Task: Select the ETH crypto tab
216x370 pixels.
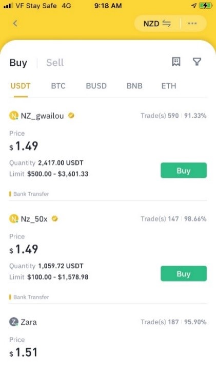Action: click(x=169, y=86)
